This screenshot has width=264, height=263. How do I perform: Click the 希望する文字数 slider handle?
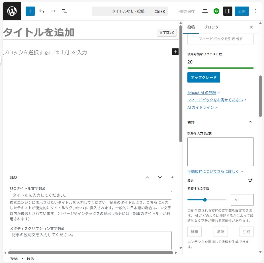pyautogui.click(x=205, y=200)
